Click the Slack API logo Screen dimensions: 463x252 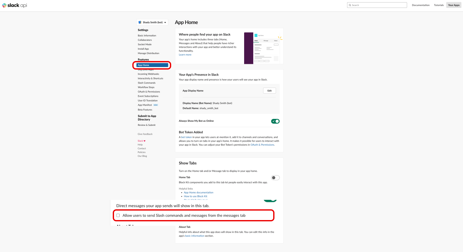click(x=15, y=5)
